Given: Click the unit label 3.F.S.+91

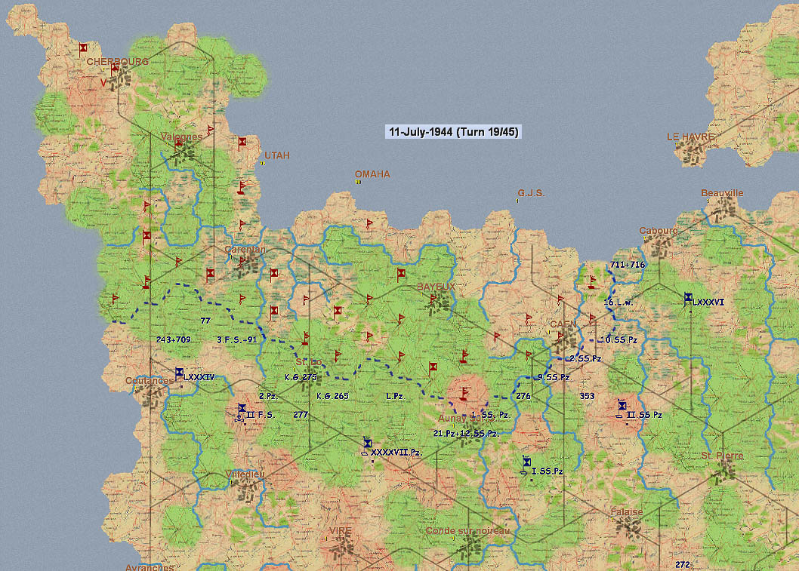Looking at the screenshot, I should coord(237,339).
